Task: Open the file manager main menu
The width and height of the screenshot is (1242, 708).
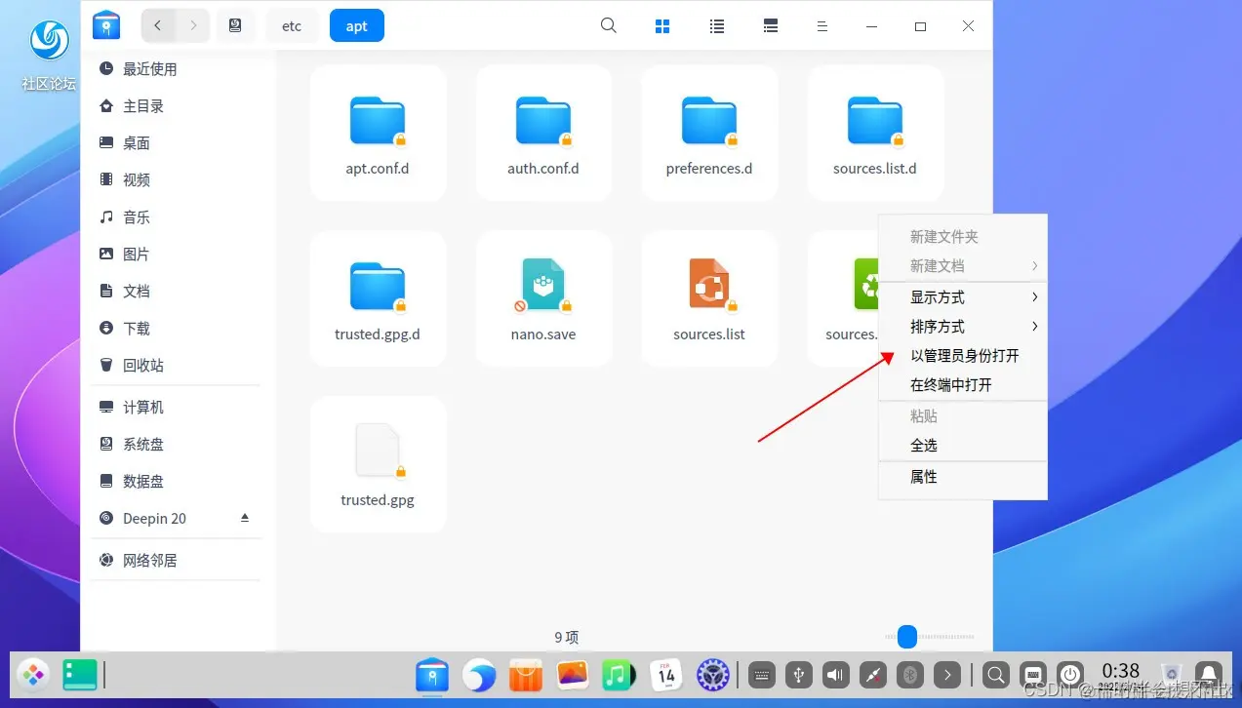Action: tap(822, 26)
